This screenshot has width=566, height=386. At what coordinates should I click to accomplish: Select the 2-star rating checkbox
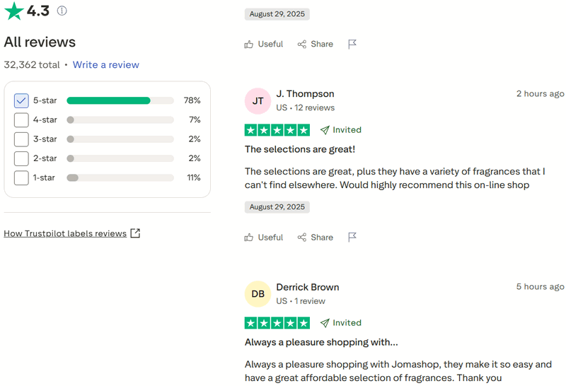coord(21,158)
